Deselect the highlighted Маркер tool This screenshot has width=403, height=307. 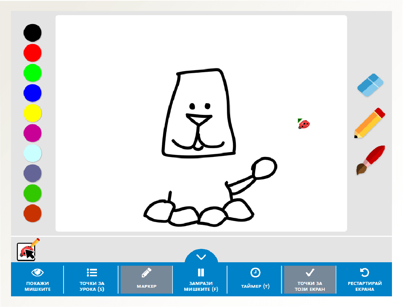(146, 279)
